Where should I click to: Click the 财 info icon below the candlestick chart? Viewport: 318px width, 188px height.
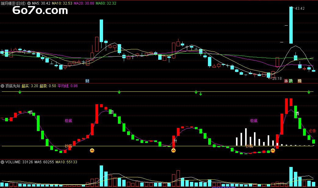point(88,81)
